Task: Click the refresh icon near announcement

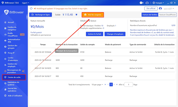Action: (31, 8)
